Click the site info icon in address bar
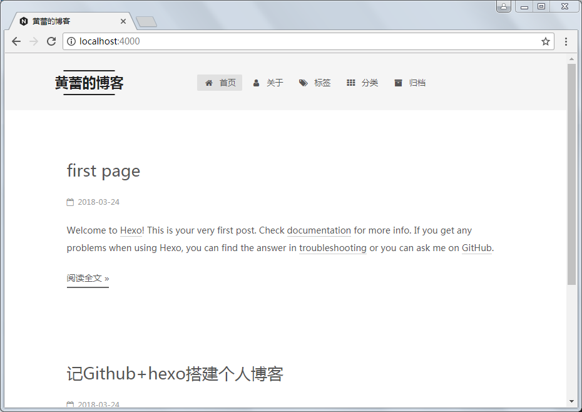 [71, 41]
